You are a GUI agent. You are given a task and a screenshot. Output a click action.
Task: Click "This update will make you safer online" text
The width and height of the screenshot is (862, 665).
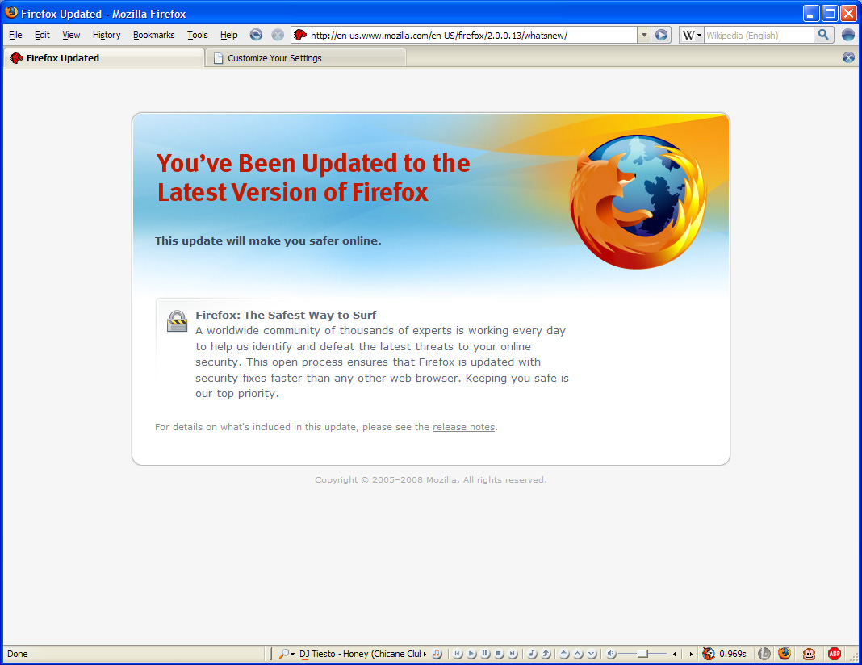click(x=268, y=240)
